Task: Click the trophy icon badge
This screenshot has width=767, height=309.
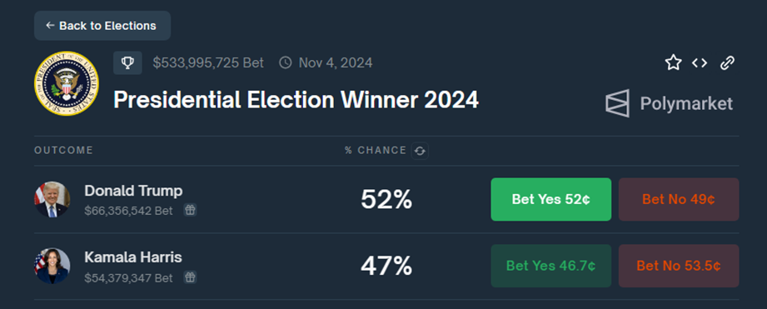Action: (127, 62)
